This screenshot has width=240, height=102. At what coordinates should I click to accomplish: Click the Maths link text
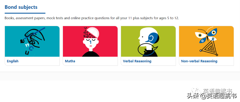tap(70, 61)
